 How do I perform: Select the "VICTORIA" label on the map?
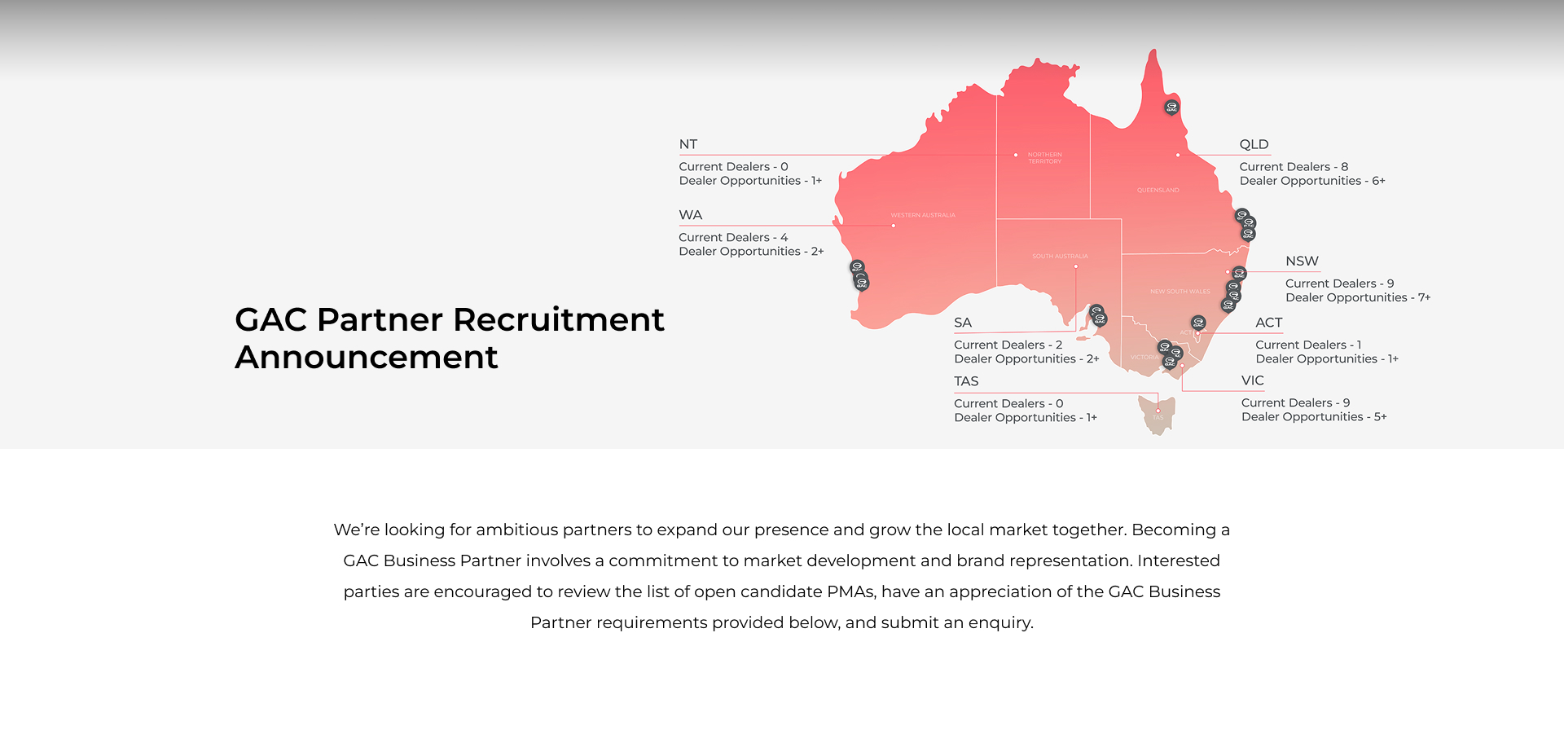coord(1144,358)
